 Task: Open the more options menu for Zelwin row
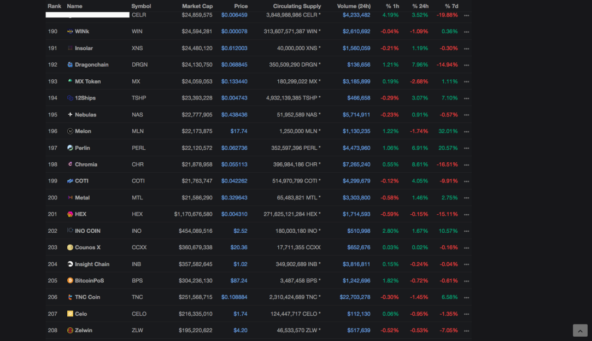[x=466, y=331]
